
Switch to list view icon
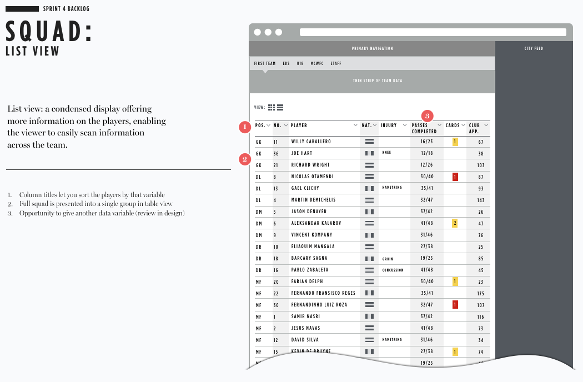click(280, 108)
